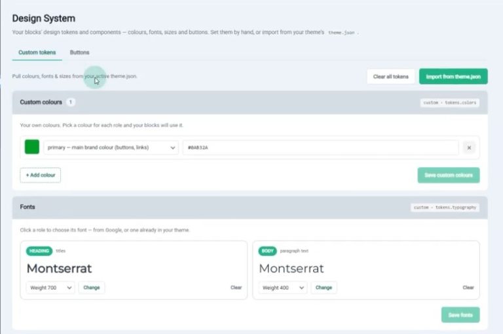Click the heading Montserrat font preview
The width and height of the screenshot is (503, 334).
click(x=60, y=269)
